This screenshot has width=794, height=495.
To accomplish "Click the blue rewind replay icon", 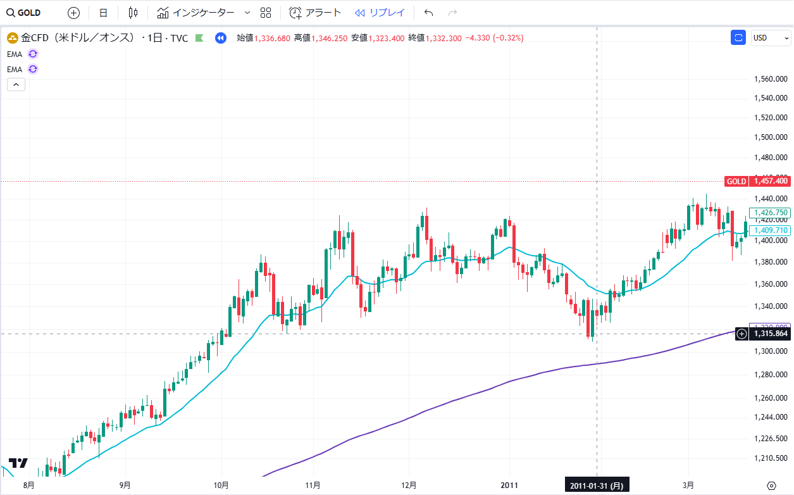I will [220, 38].
